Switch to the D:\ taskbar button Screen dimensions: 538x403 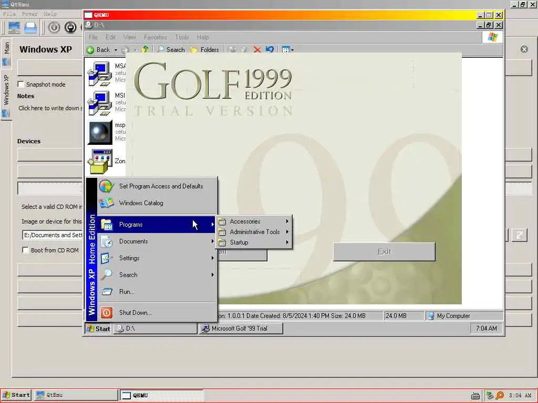156,328
